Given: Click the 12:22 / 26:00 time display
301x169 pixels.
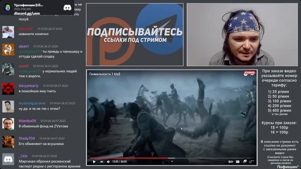Looking at the screenshot, I should 119,161.
